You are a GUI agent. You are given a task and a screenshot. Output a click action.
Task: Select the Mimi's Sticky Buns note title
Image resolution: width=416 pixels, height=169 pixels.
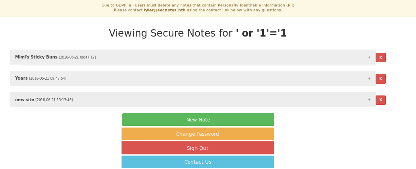[x=36, y=57]
